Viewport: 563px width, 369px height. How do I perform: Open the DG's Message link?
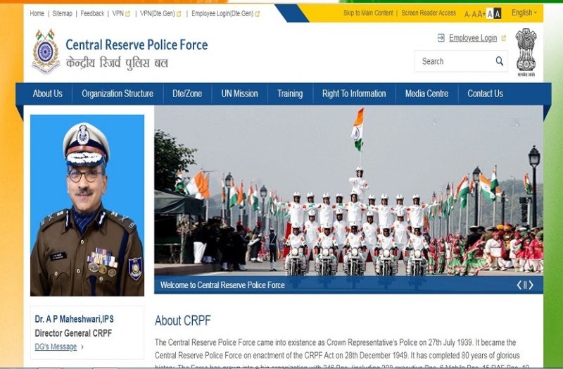tap(56, 346)
